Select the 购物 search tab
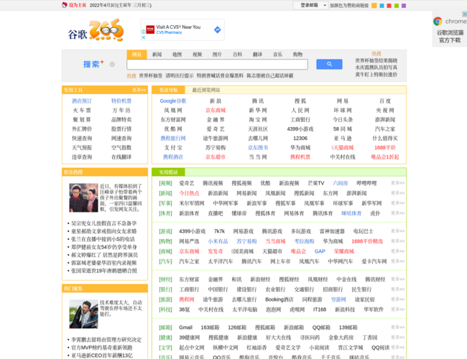Screen dimensions: 467x359 (297, 55)
